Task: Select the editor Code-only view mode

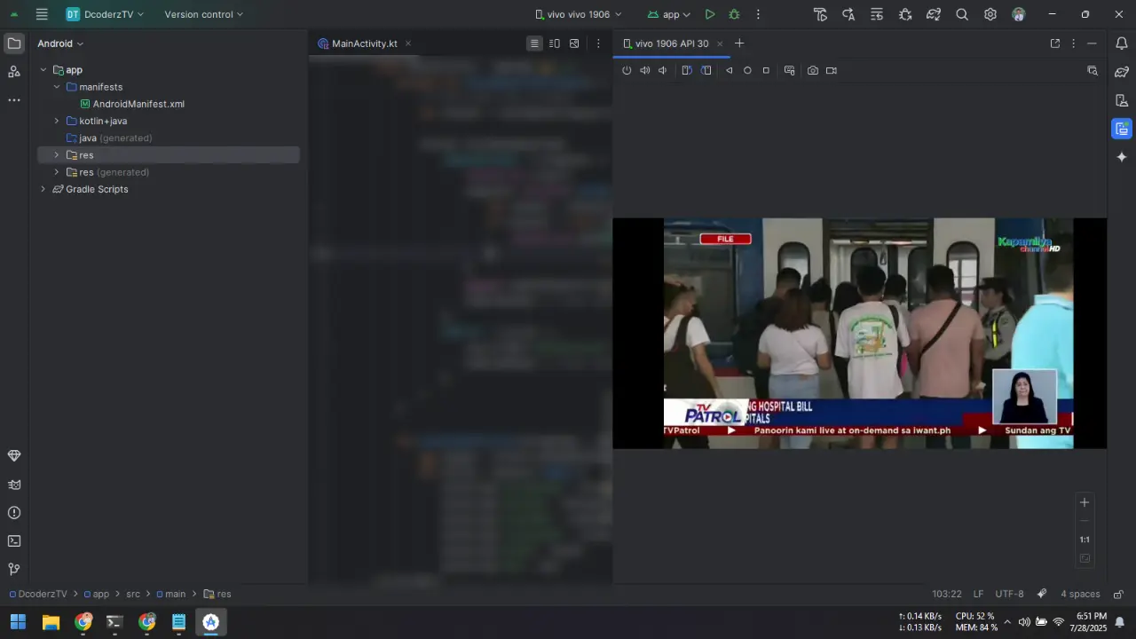Action: (x=534, y=43)
